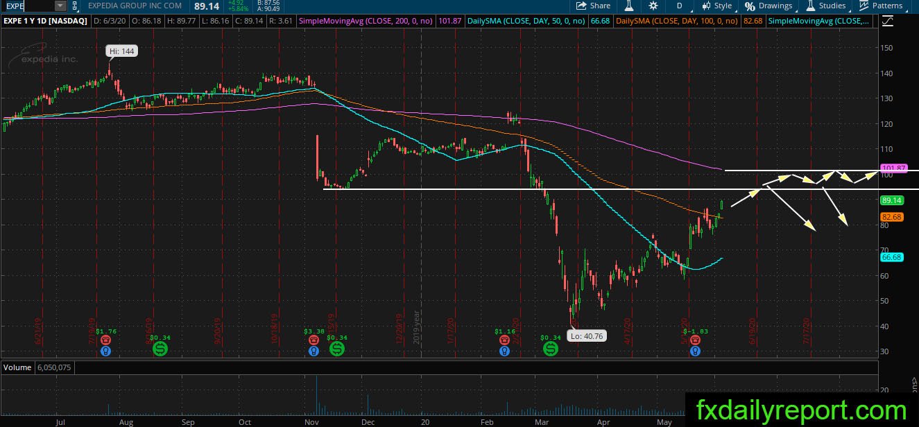
Task: Click the 101.87 price axis bubble
Action: [x=893, y=168]
